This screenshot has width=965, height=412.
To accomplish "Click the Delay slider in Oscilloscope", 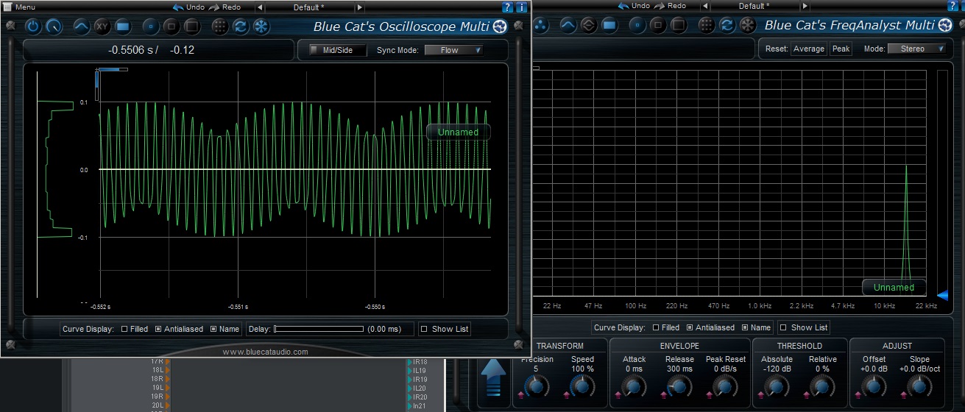I will [319, 329].
